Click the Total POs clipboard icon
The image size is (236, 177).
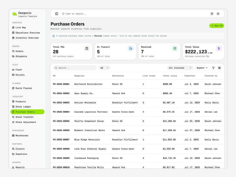tap(87, 48)
